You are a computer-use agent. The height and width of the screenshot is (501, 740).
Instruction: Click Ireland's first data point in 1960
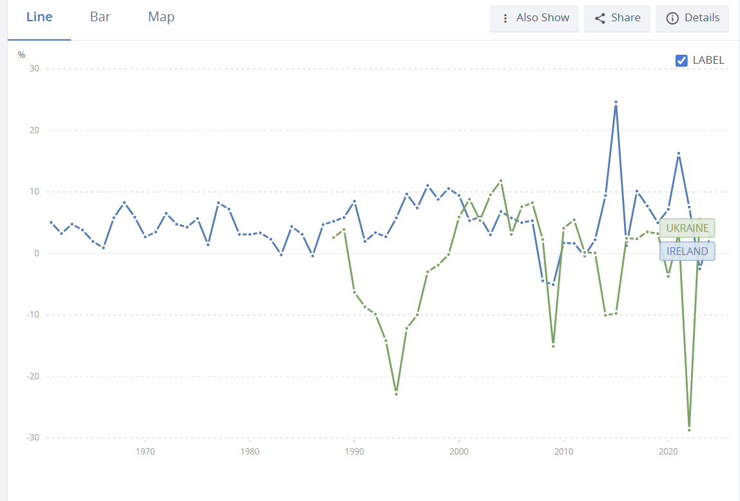51,222
